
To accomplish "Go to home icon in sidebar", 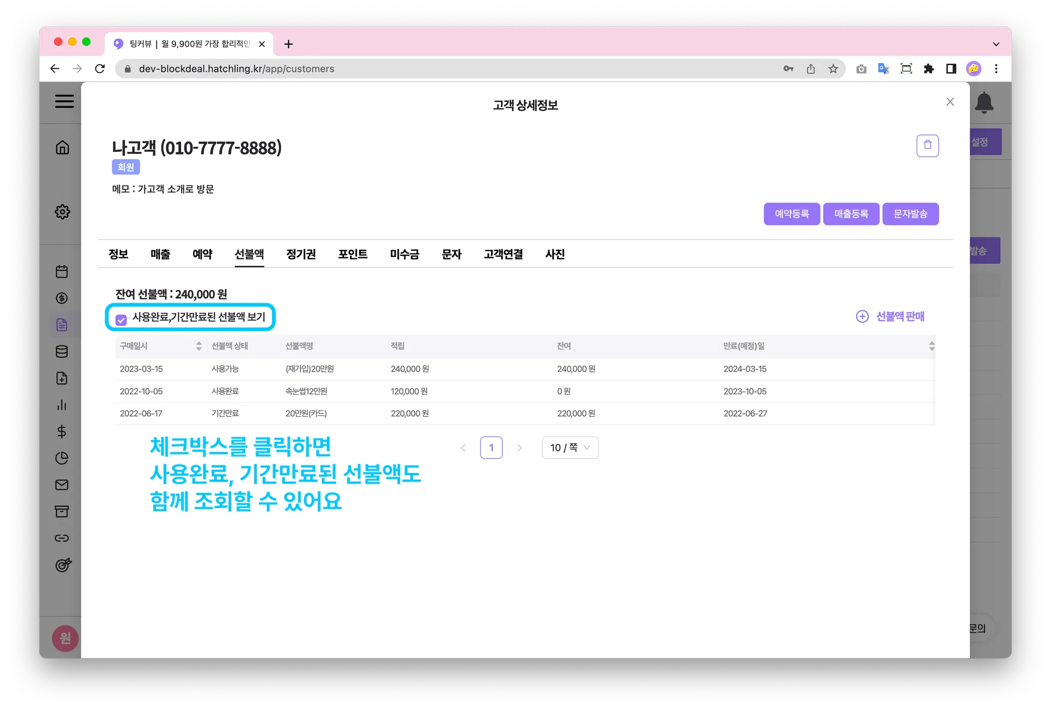I will (x=62, y=148).
